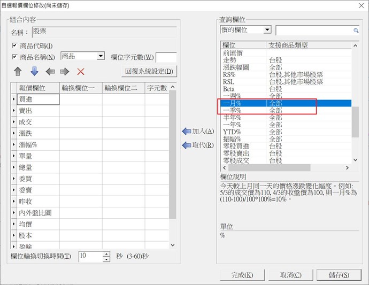Open the 商品 dropdown list
The width and height of the screenshot is (369, 285).
pos(101,56)
